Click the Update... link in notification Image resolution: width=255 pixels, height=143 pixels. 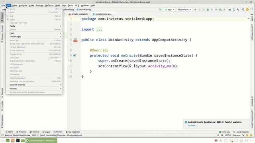(x=192, y=126)
